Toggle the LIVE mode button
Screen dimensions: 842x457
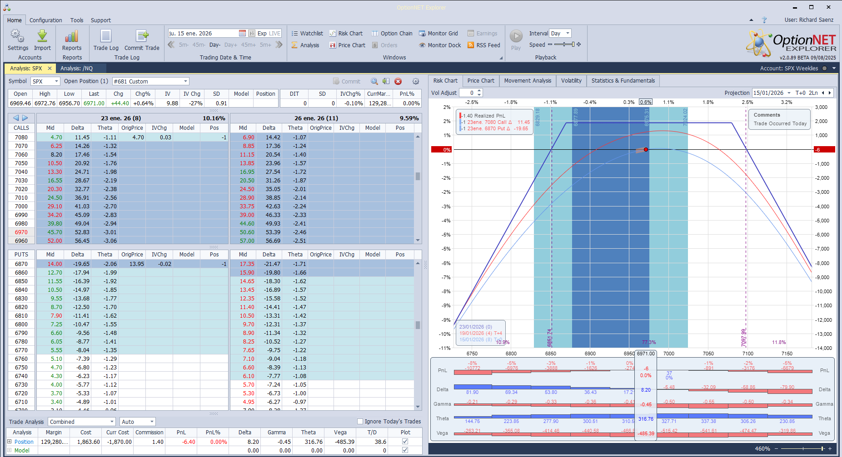275,33
